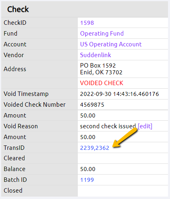Click the empty Closed value cell

click(123, 191)
